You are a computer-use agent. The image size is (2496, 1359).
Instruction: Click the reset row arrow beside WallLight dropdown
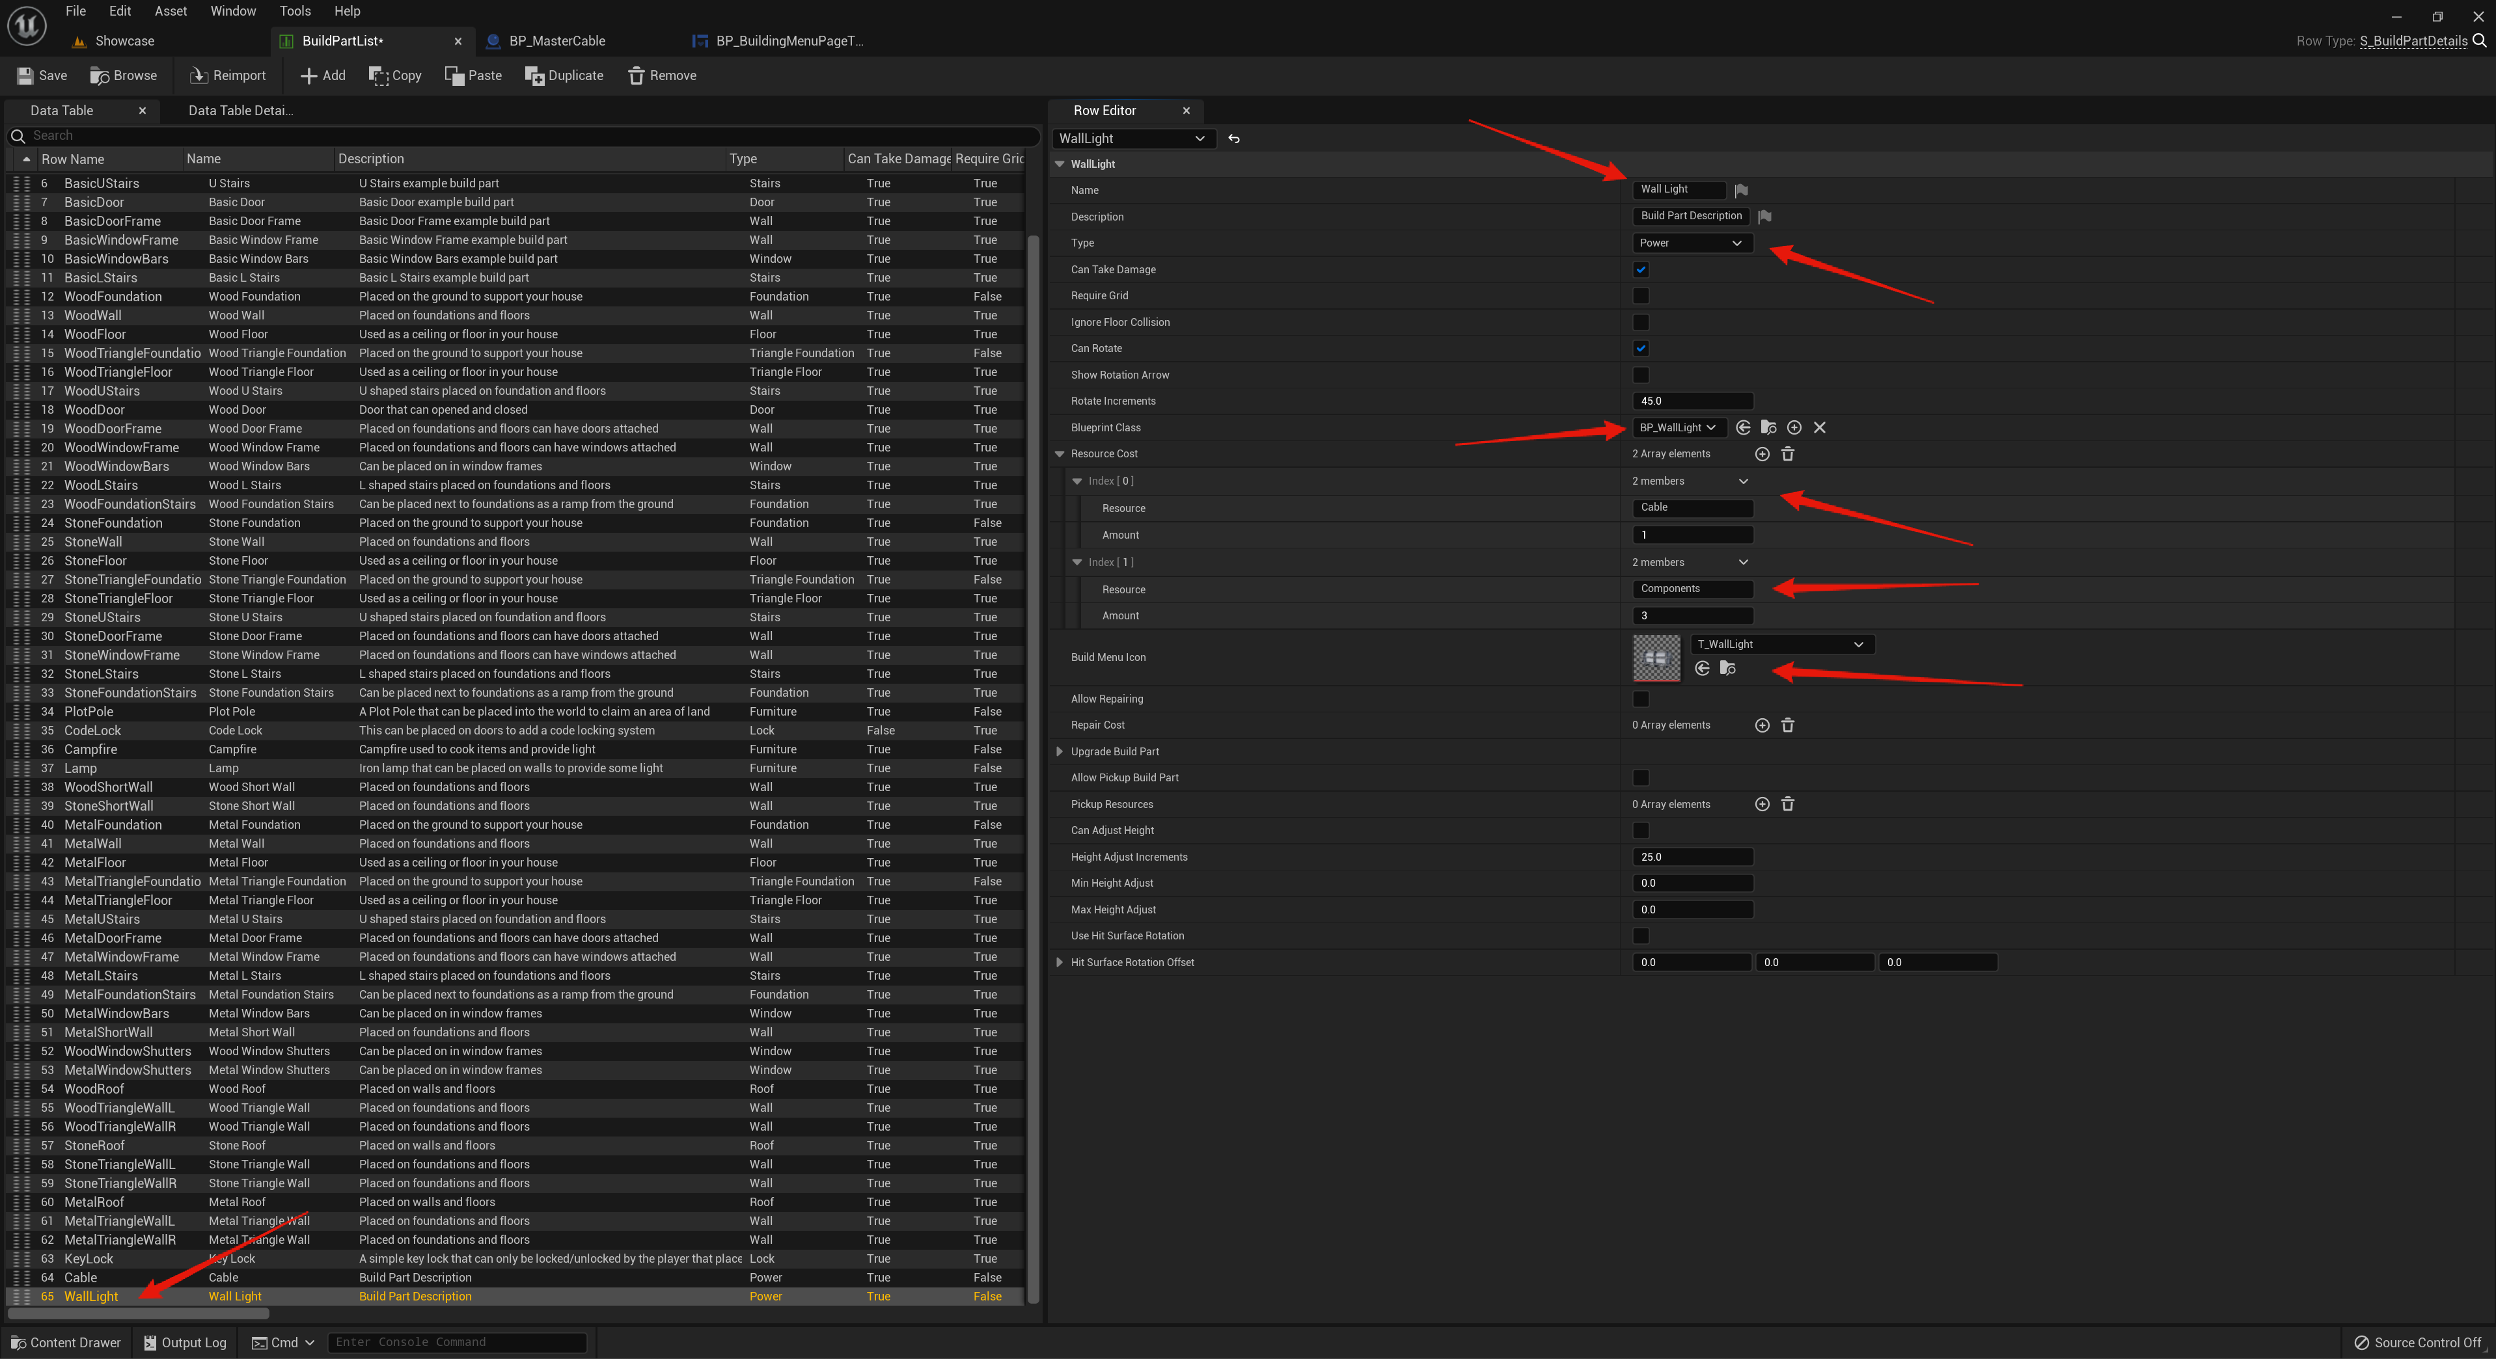[x=1233, y=139]
